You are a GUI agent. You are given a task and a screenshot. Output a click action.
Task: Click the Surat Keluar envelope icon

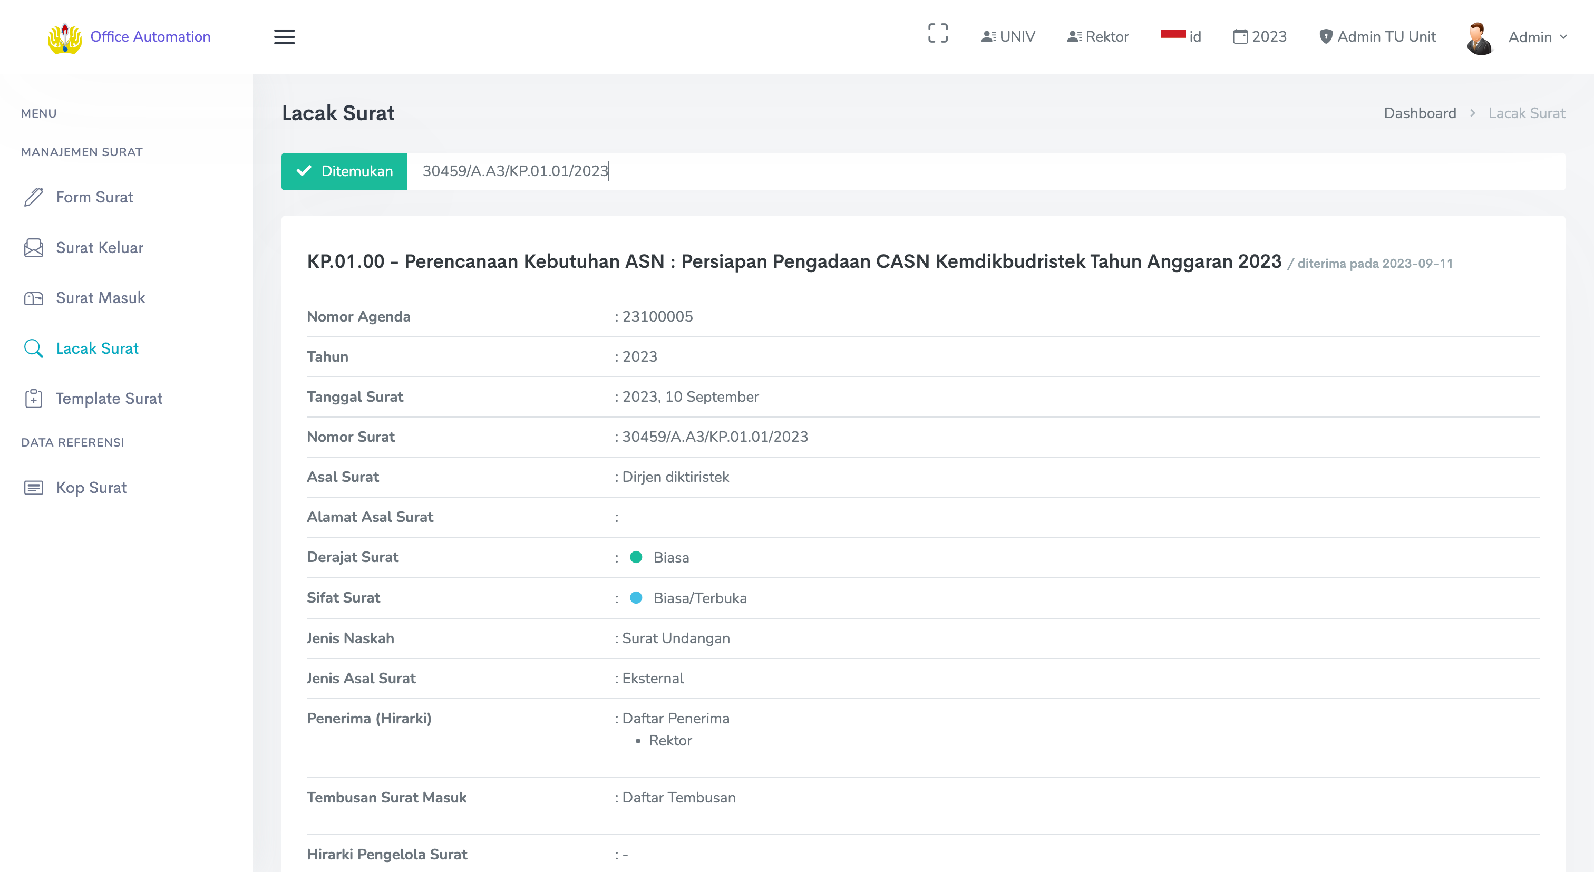pos(33,248)
